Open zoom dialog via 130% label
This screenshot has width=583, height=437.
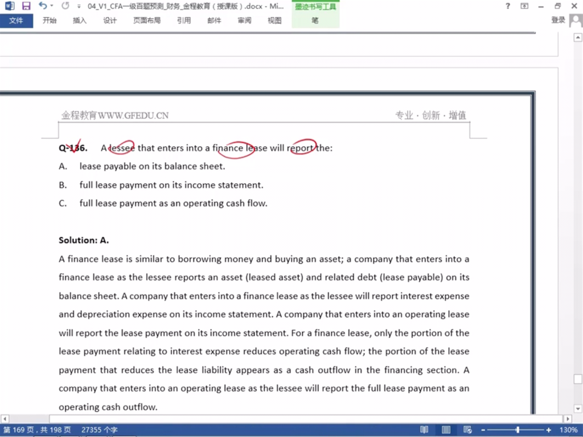click(x=569, y=430)
